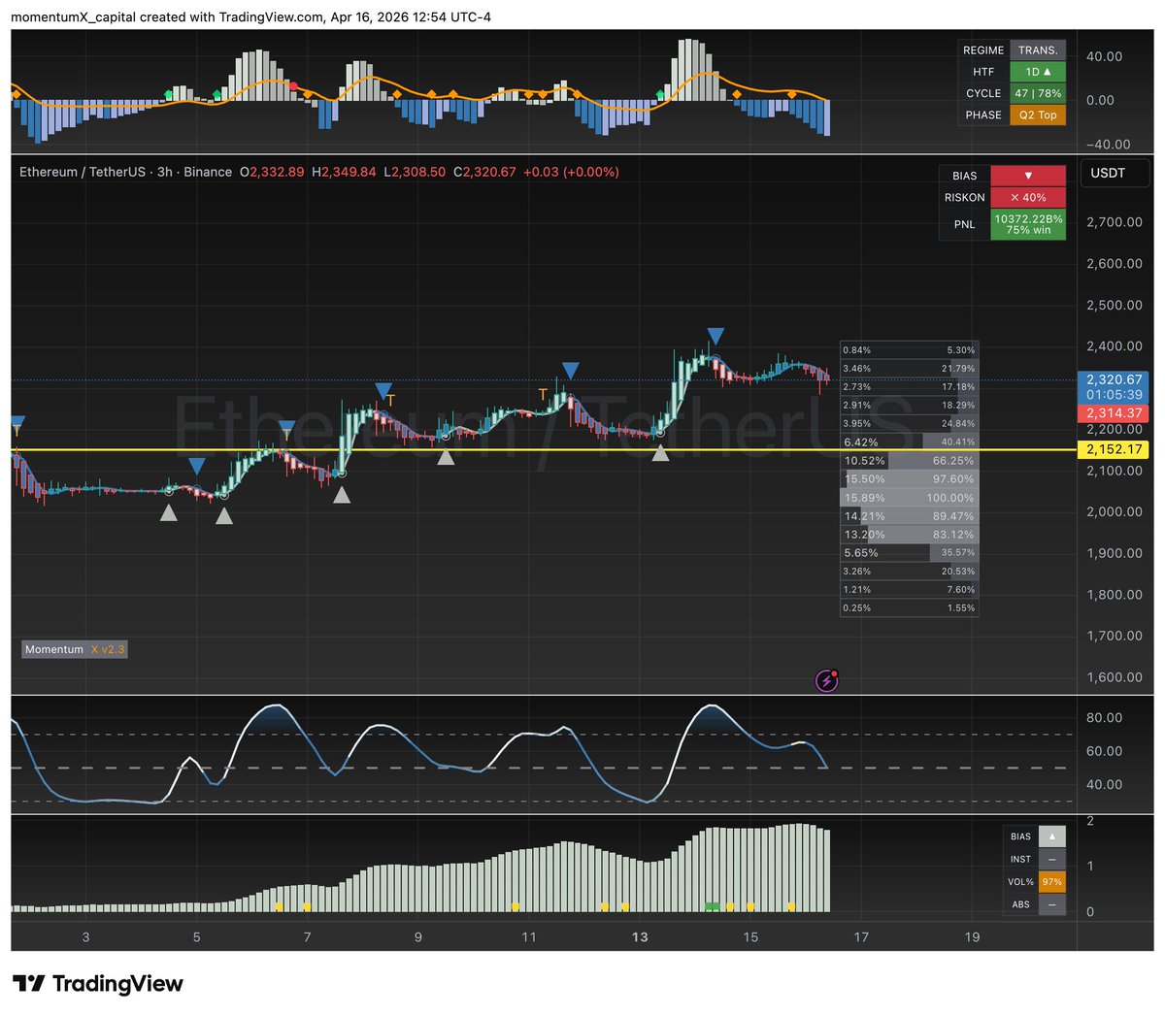Click the HTF 1D timeframe cell
Image resolution: width=1165 pixels, height=1016 pixels.
(1038, 72)
